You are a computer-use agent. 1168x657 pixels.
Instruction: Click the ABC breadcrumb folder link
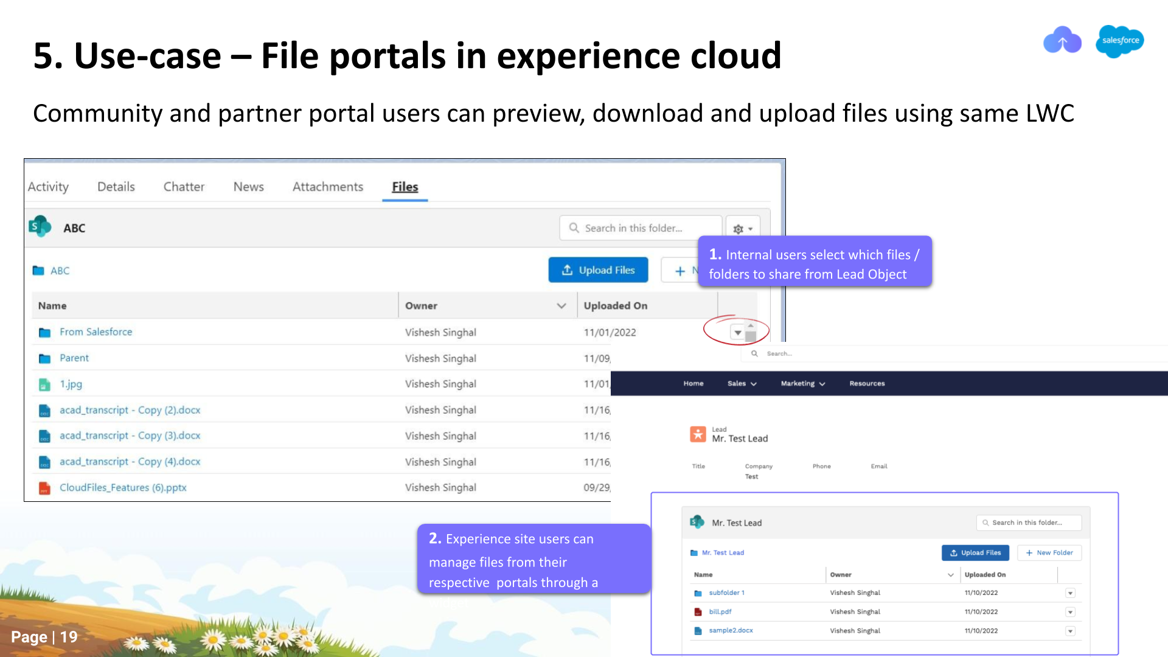click(x=60, y=271)
